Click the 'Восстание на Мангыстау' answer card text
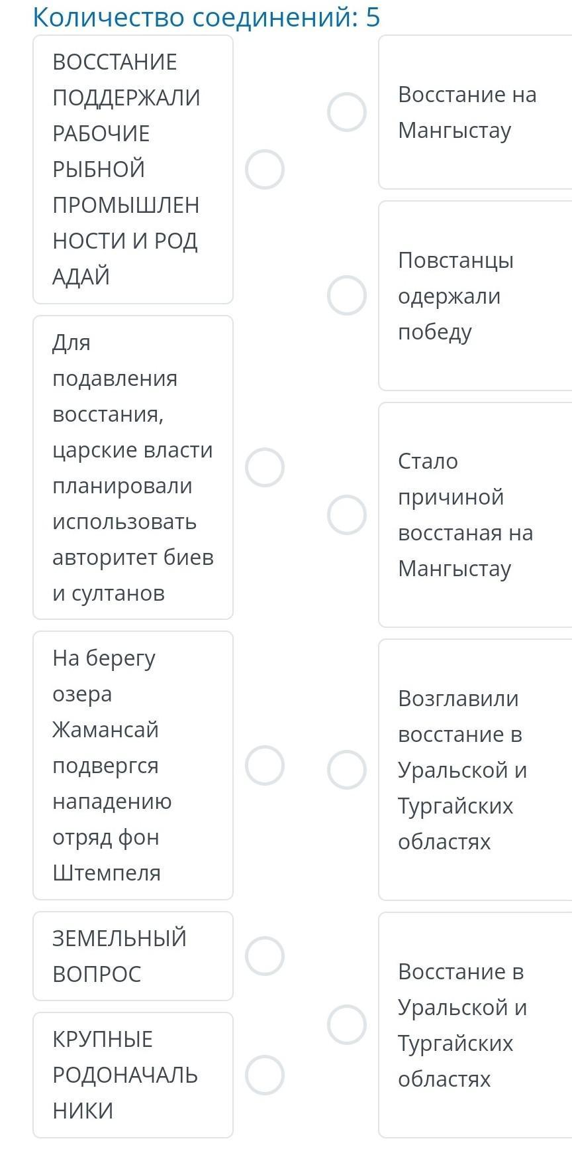Screen dimensions: 572x1153 [467, 112]
